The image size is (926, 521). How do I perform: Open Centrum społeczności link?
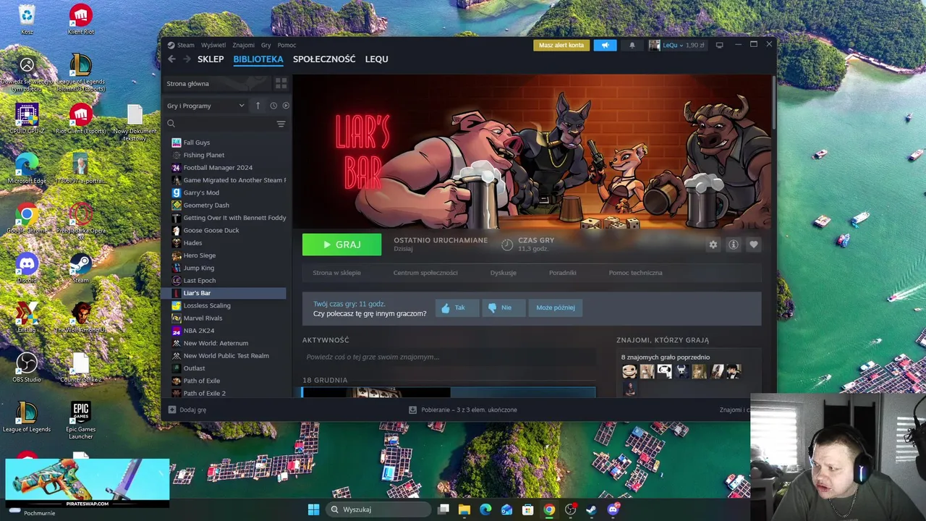[425, 273]
